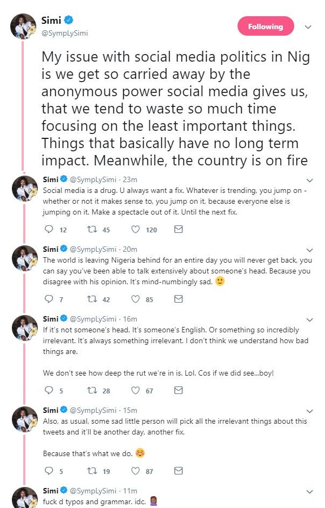Like the 20m 'world is leaving Nigeria' tweet

(x=136, y=299)
